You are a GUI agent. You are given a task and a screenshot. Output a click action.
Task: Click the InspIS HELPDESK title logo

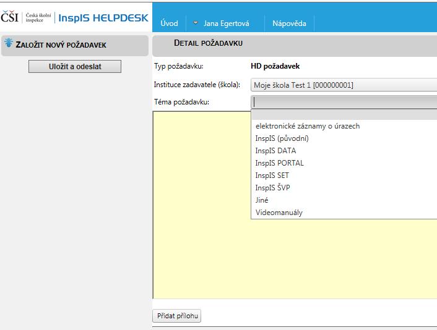[103, 18]
